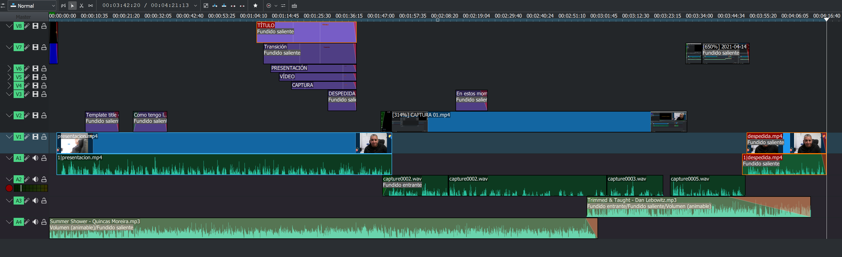This screenshot has height=257, width=842.
Task: Hide video track V2
Action: point(35,115)
